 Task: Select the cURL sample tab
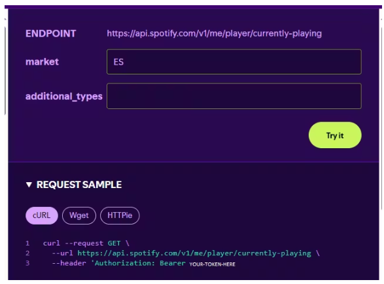coord(42,215)
